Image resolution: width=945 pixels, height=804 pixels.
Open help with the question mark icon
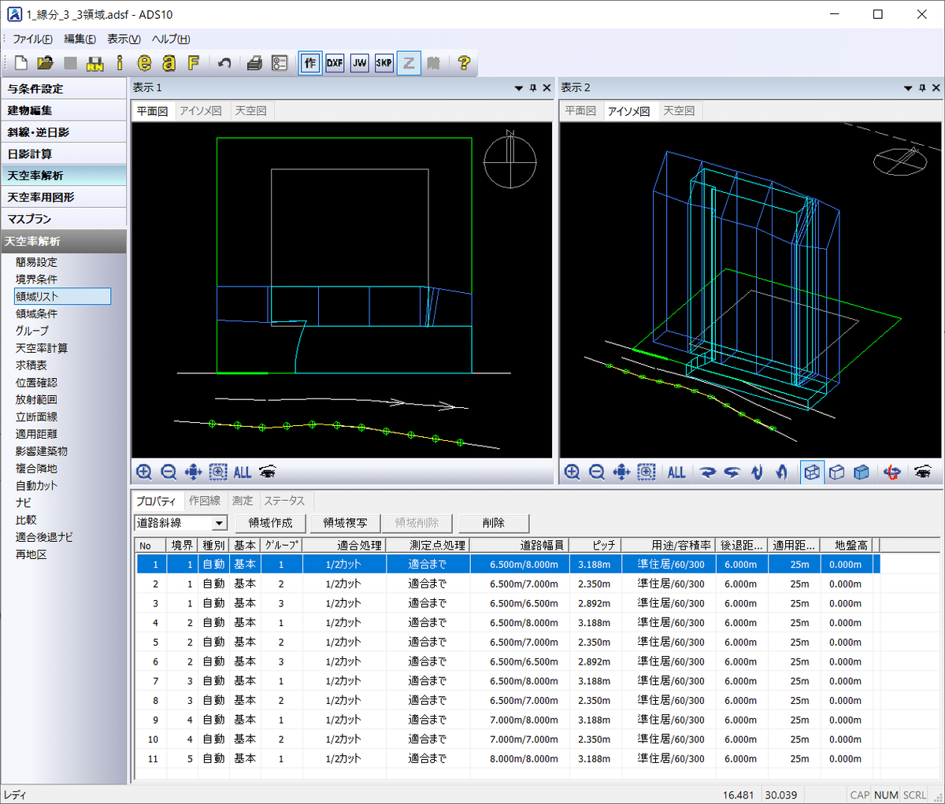[x=464, y=63]
